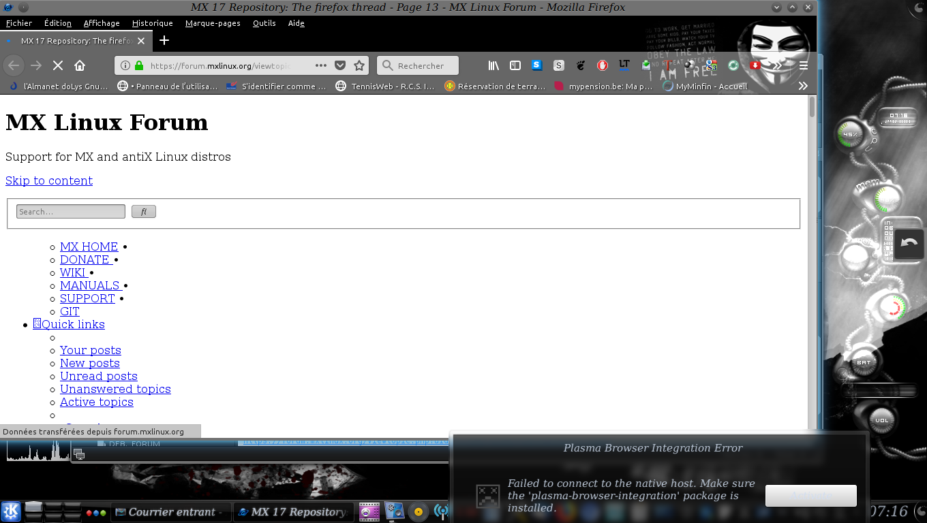Open the Firefox hamburger menu
The height and width of the screenshot is (523, 927).
[804, 65]
